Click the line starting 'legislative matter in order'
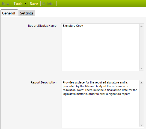Screen dimensions: 146x129 click(96, 94)
